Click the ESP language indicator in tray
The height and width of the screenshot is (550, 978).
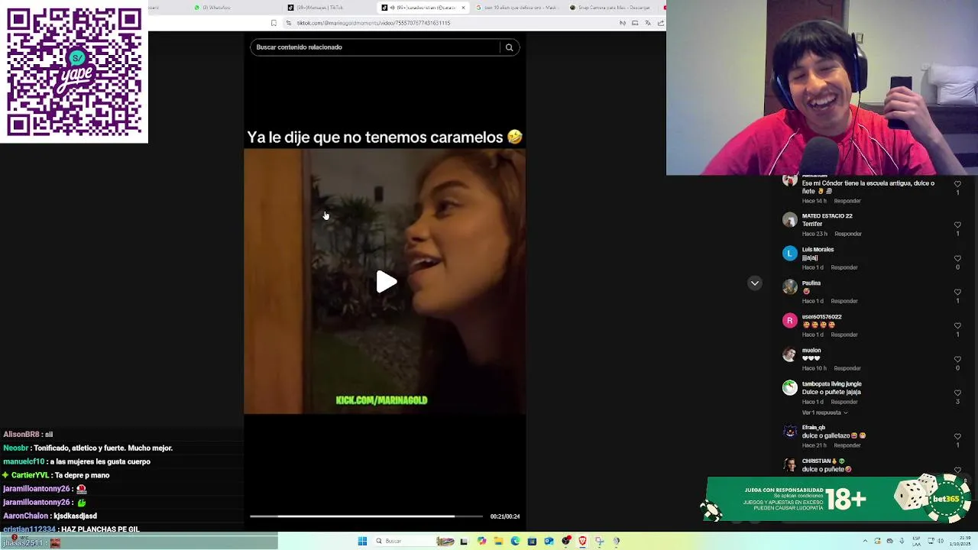916,541
